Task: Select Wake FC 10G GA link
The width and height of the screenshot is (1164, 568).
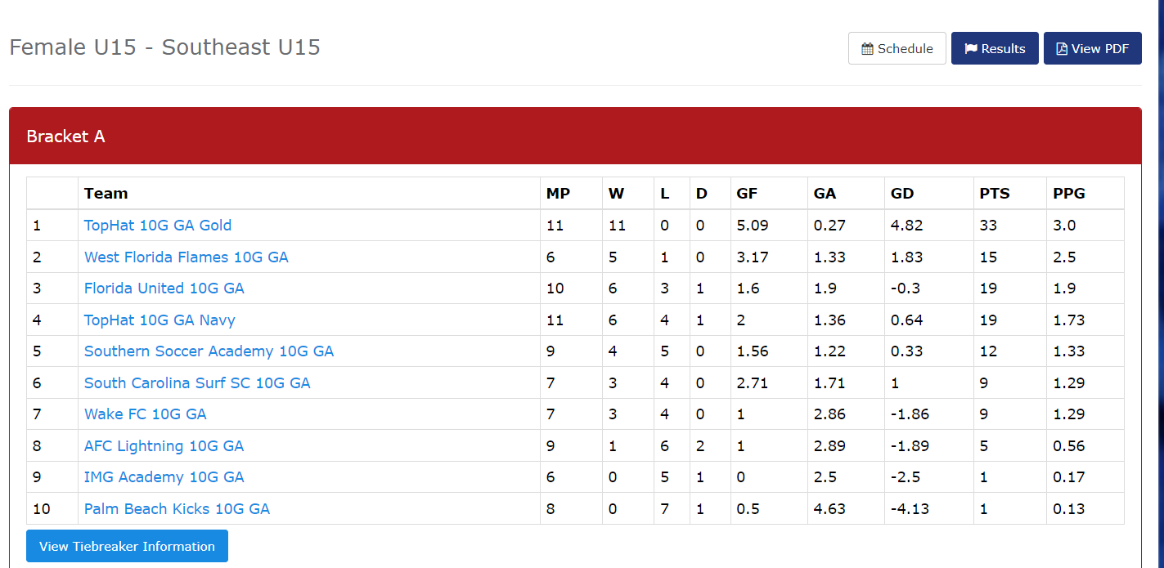Action: tap(146, 414)
